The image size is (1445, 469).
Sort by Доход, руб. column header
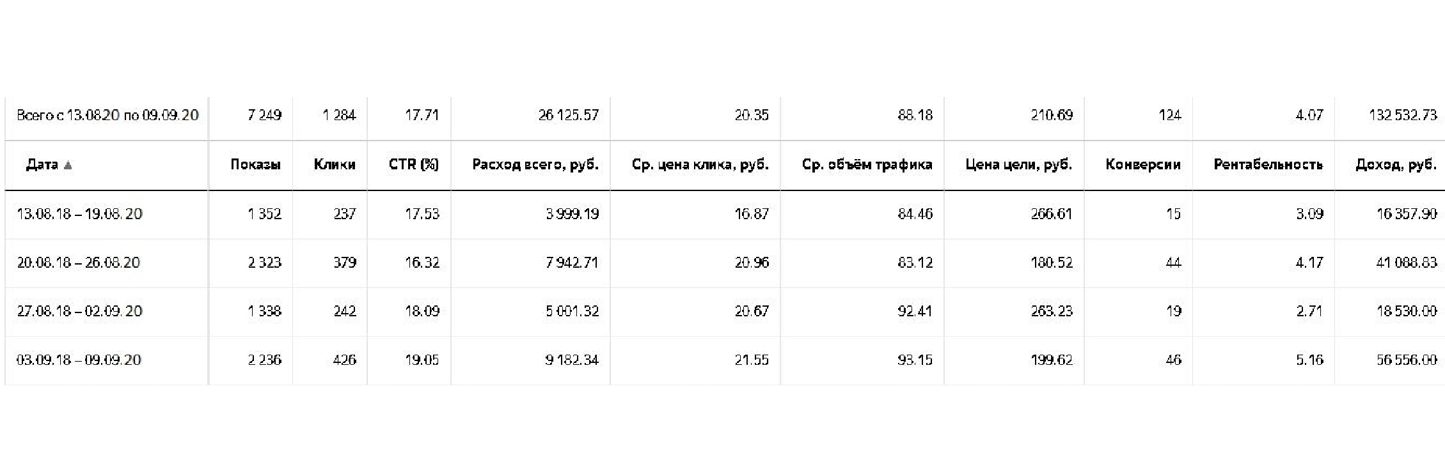(x=1396, y=165)
